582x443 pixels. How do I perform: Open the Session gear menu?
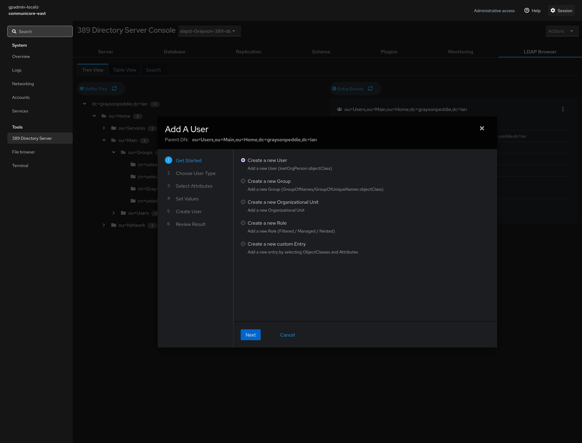point(561,11)
